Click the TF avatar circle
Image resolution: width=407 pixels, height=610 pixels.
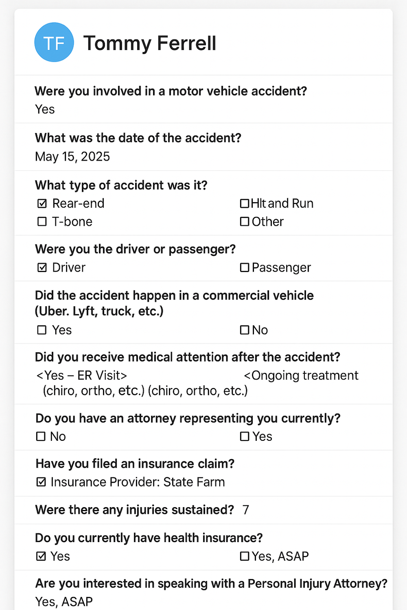(54, 42)
